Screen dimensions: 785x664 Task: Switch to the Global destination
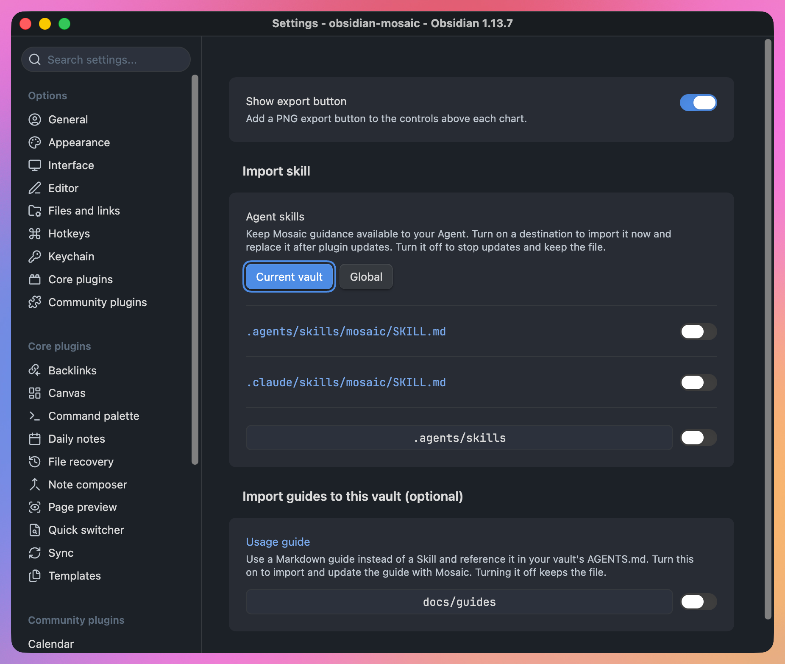point(366,277)
